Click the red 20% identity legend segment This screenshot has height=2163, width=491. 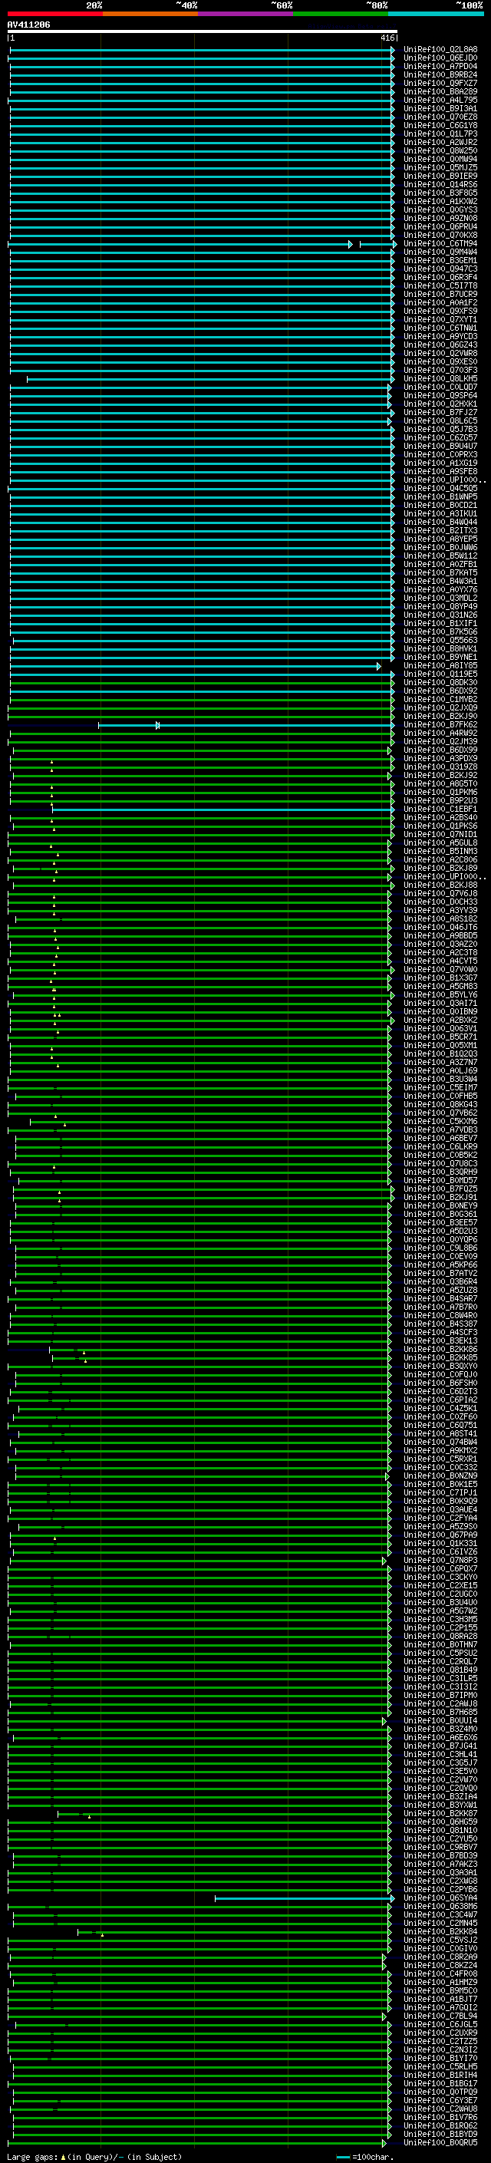54,14
